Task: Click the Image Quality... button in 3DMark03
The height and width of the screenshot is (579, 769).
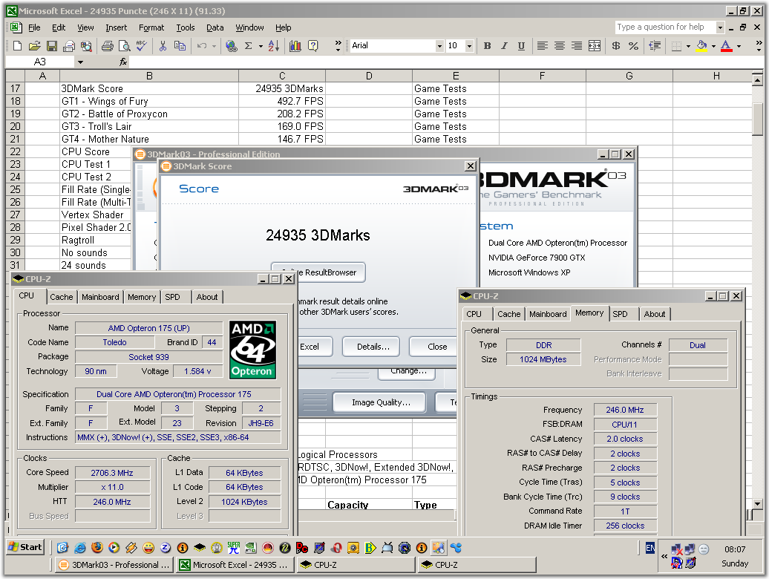Action: tap(381, 402)
